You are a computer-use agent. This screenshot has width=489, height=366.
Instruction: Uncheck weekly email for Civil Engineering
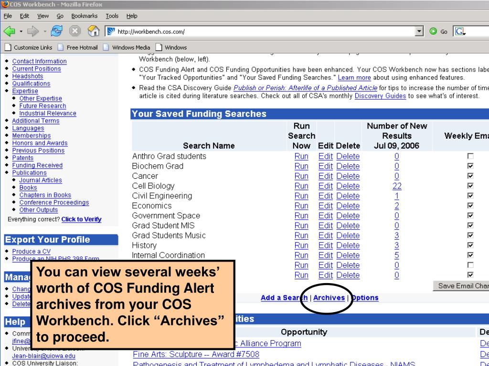pos(470,196)
